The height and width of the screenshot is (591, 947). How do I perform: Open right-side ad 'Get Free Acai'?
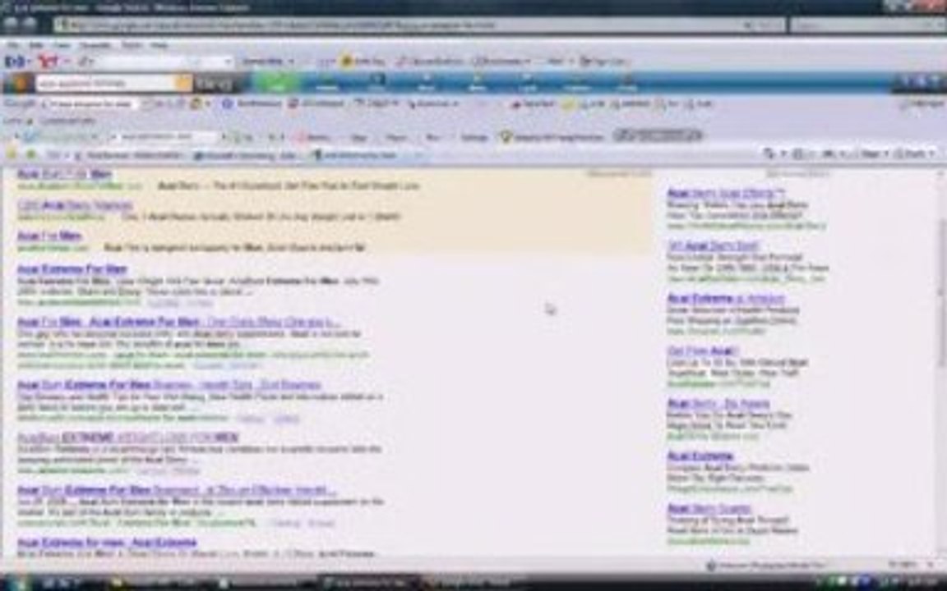click(x=703, y=351)
